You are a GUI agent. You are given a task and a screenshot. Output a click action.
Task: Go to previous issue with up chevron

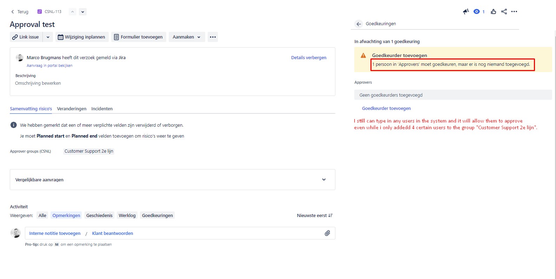tap(72, 12)
